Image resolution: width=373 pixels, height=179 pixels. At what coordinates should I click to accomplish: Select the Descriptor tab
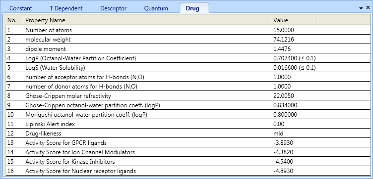pyautogui.click(x=113, y=8)
